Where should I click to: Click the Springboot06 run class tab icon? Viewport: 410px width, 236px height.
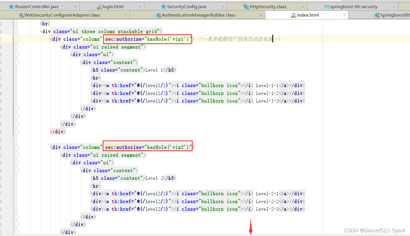[x=377, y=15]
